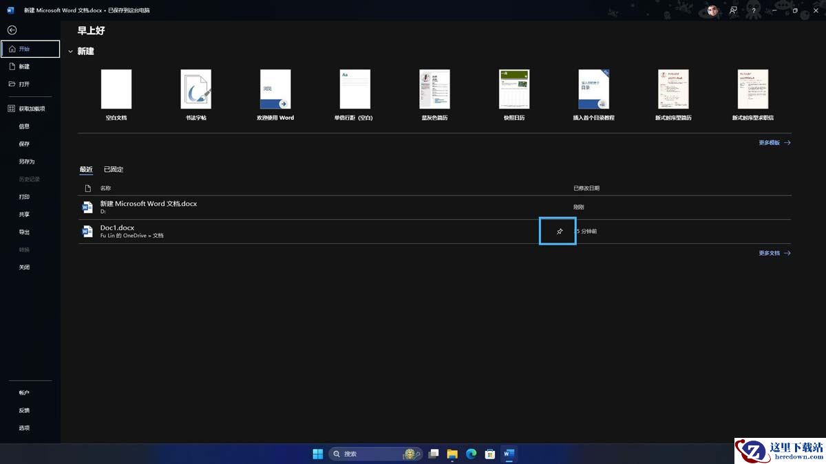Click the 已修改日期 column header
The width and height of the screenshot is (826, 464).
(x=586, y=188)
